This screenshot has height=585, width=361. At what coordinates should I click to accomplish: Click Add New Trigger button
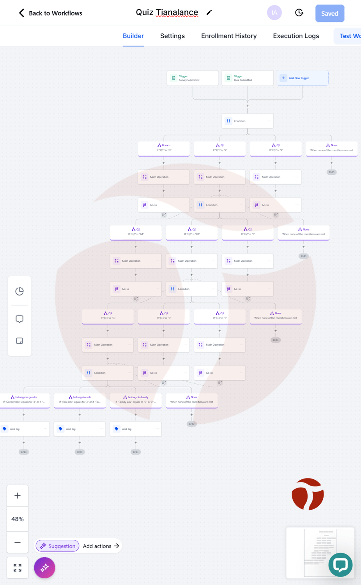[x=303, y=78]
